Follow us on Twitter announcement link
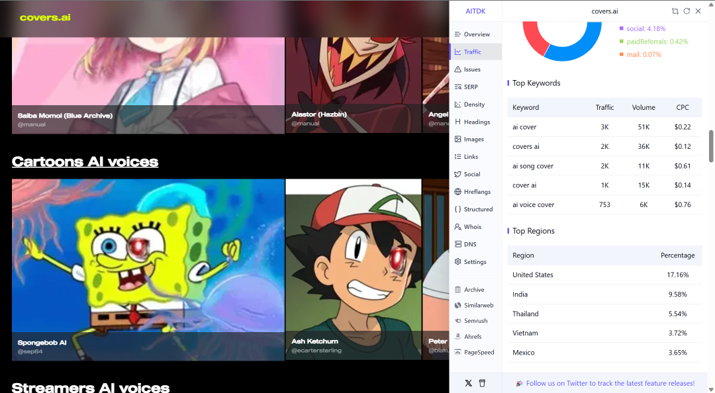The width and height of the screenshot is (715, 393). [610, 384]
